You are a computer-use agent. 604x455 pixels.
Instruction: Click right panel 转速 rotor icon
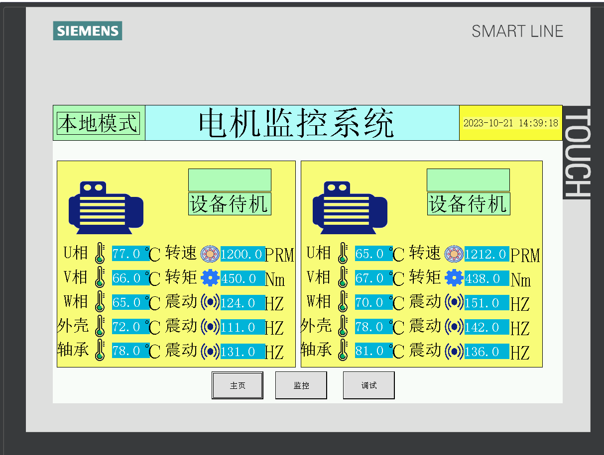tap(454, 254)
